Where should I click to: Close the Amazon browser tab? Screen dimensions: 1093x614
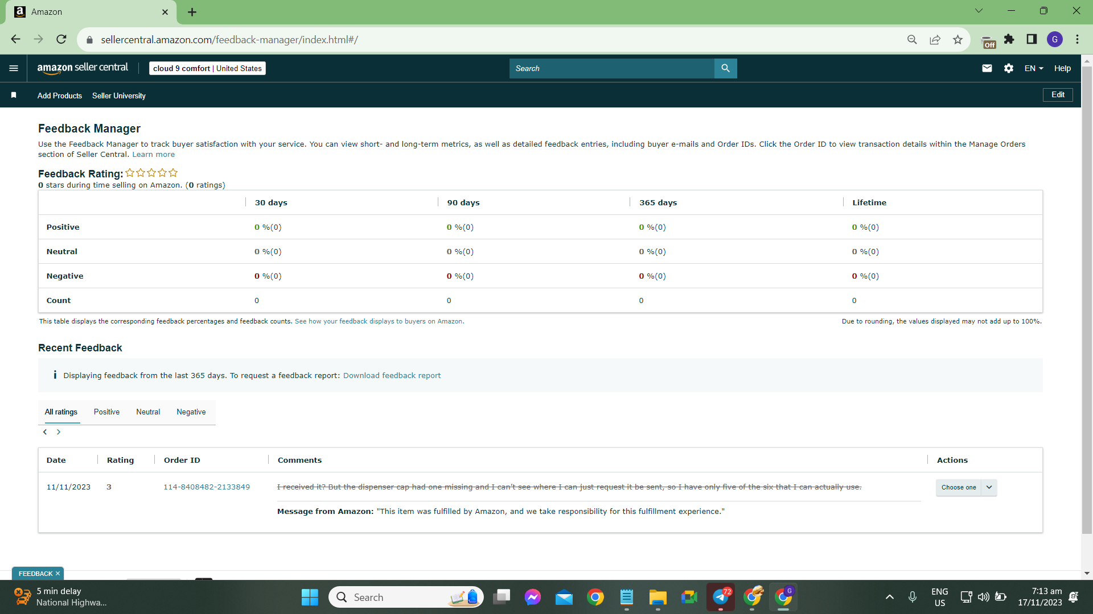click(165, 12)
